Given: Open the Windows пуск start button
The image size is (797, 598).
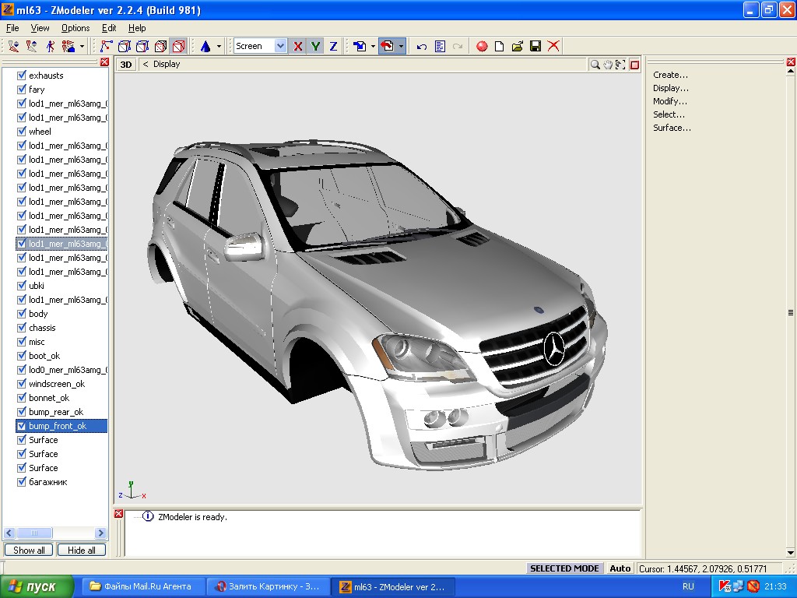Looking at the screenshot, I should pos(36,587).
